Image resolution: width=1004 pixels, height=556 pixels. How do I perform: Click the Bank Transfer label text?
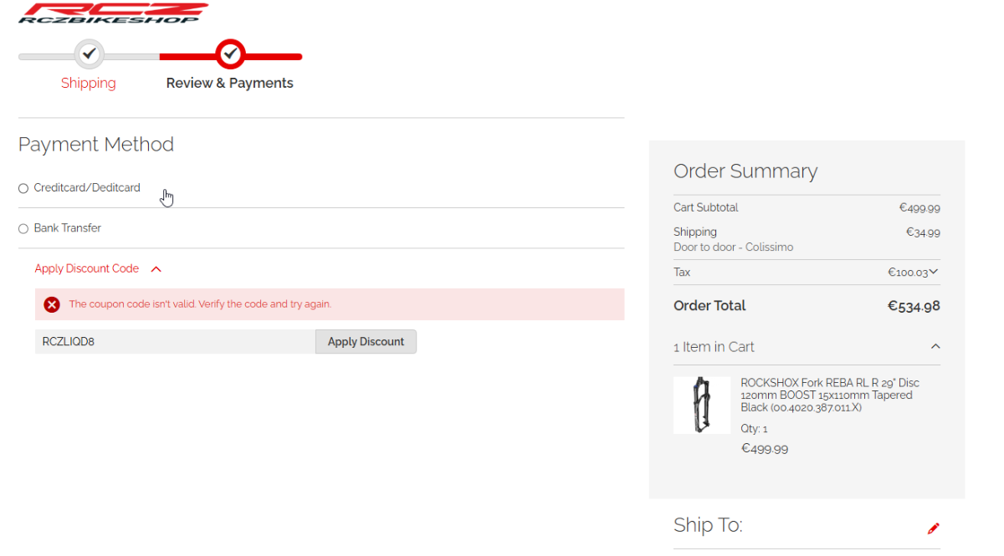tap(68, 228)
